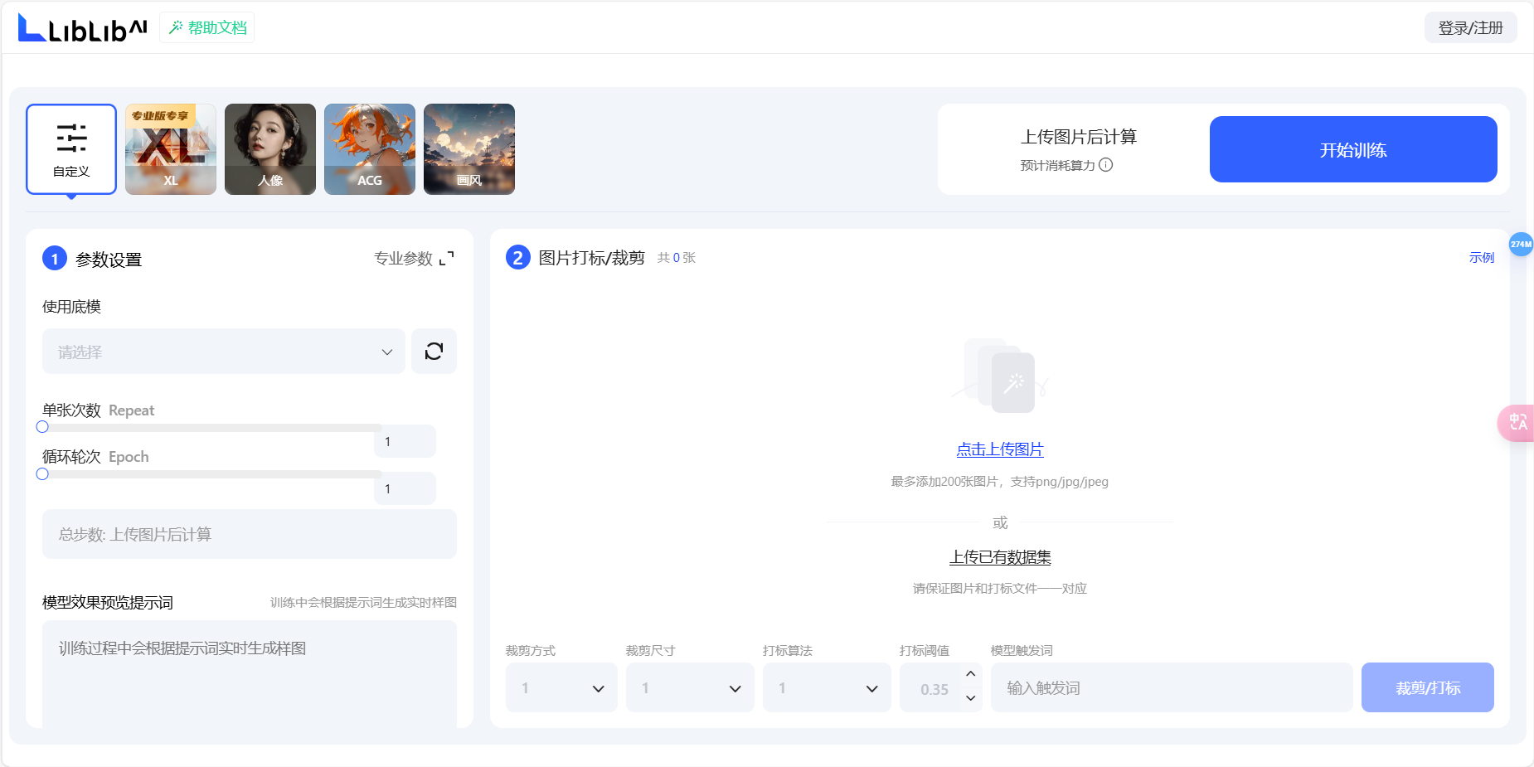
Task: Click the LiblibAI logo icon
Action: tap(28, 26)
